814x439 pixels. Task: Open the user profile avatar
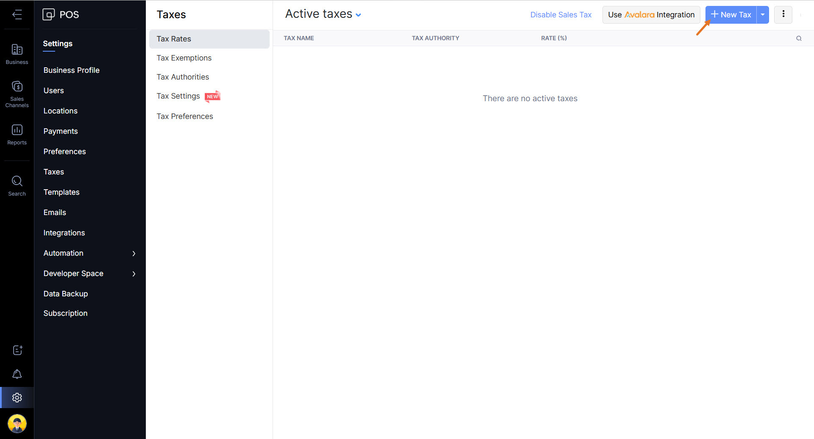point(17,423)
